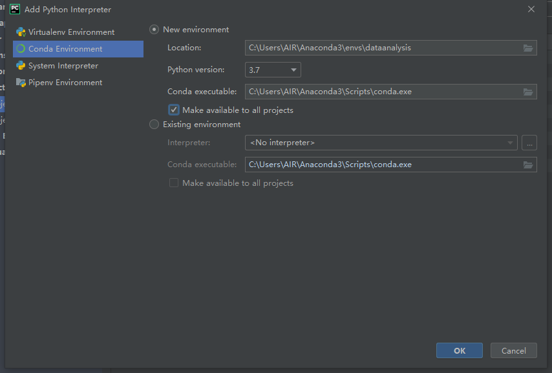Image resolution: width=552 pixels, height=373 pixels.
Task: Close the Add Python Interpreter dialog
Action: (x=531, y=9)
